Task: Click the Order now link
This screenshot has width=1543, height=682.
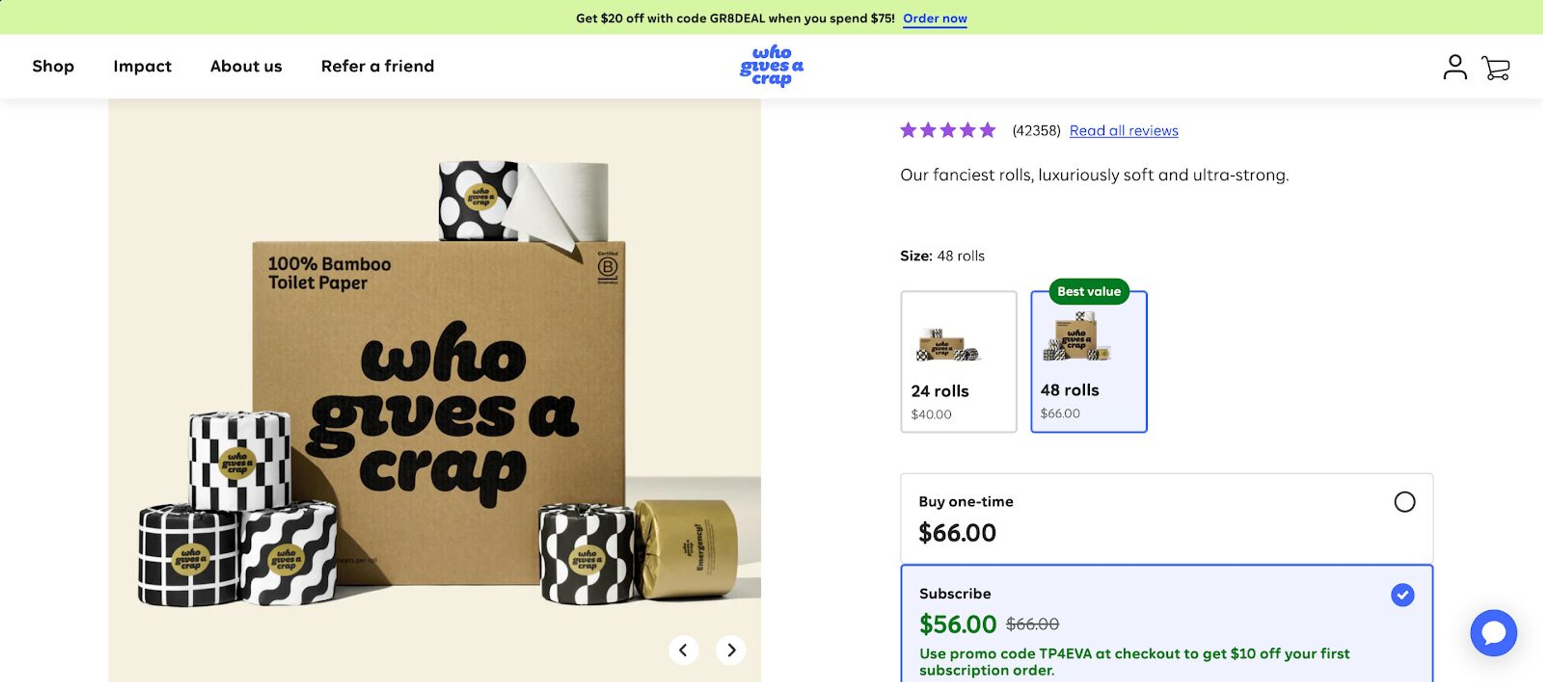Action: pyautogui.click(x=934, y=18)
